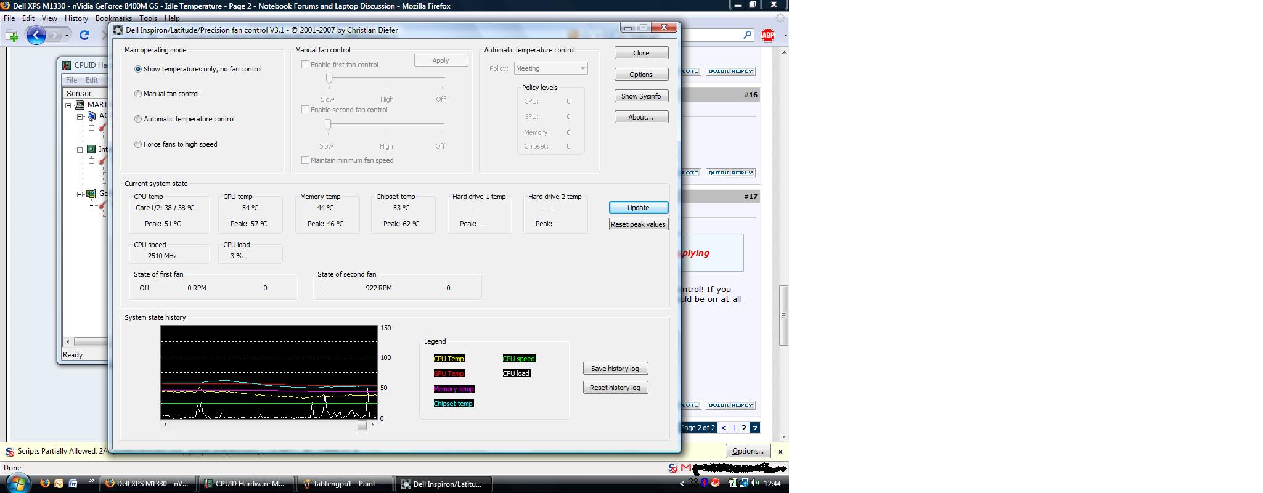Click the fan control app icon in title bar
The width and height of the screenshot is (1263, 493).
(118, 30)
